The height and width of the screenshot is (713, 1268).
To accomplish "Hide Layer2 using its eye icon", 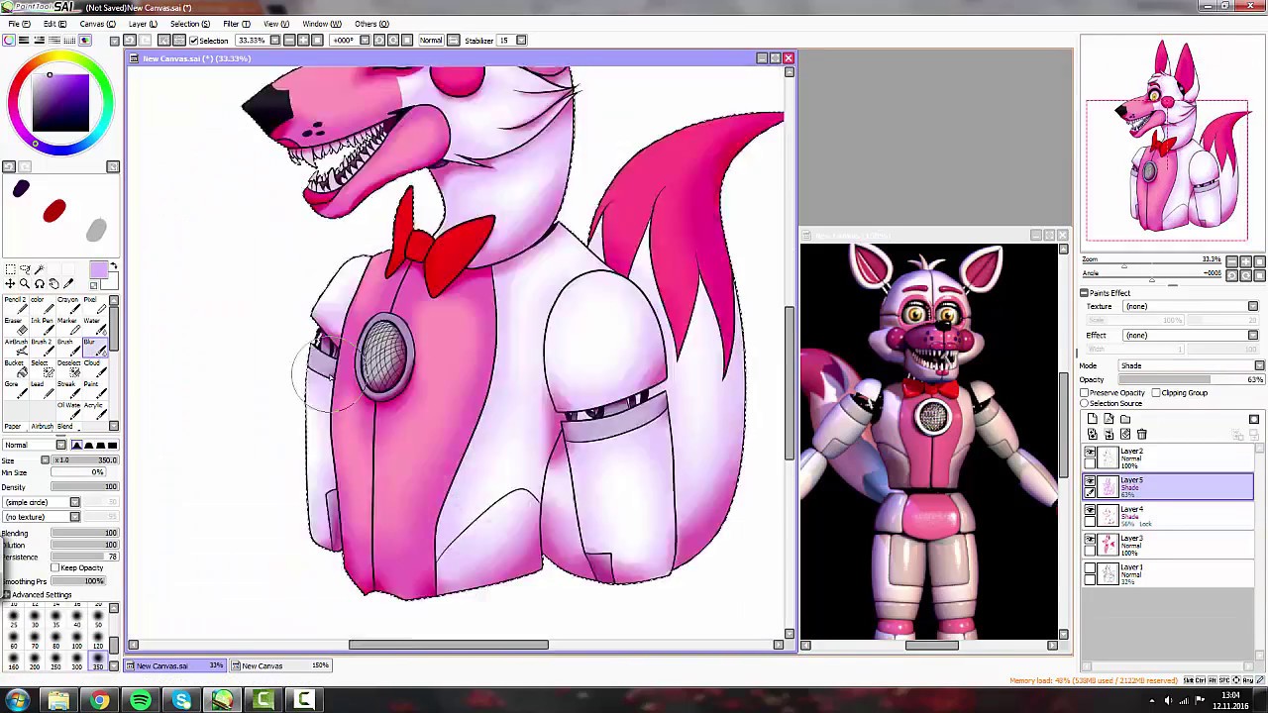I will point(1091,453).
